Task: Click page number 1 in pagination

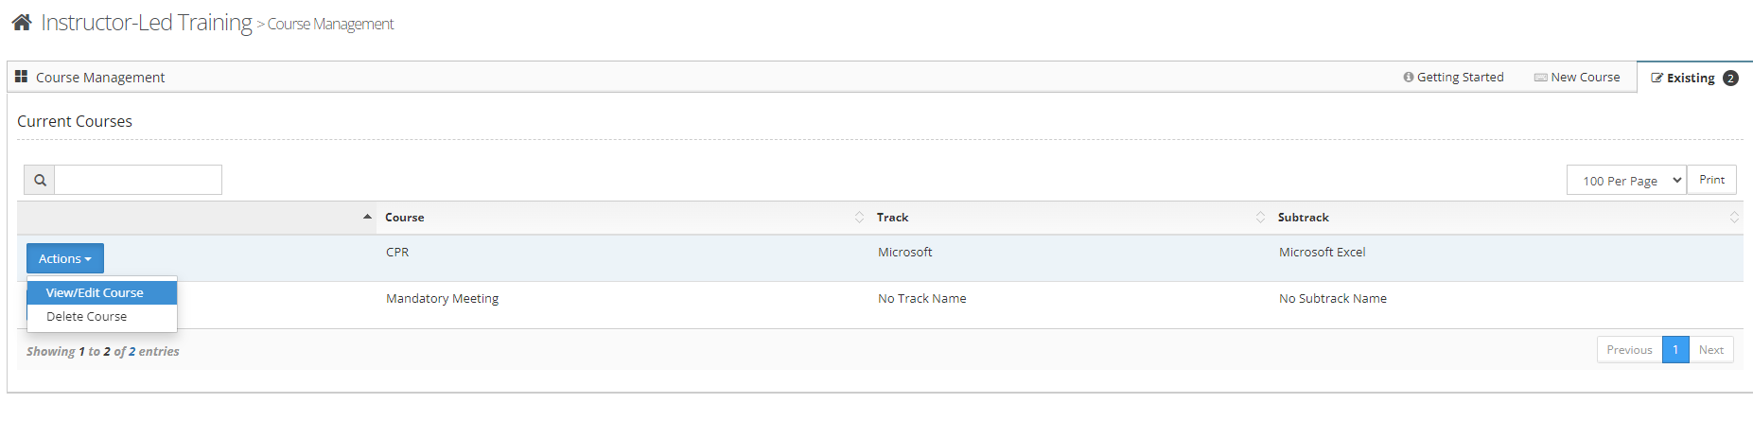Action: tap(1674, 350)
